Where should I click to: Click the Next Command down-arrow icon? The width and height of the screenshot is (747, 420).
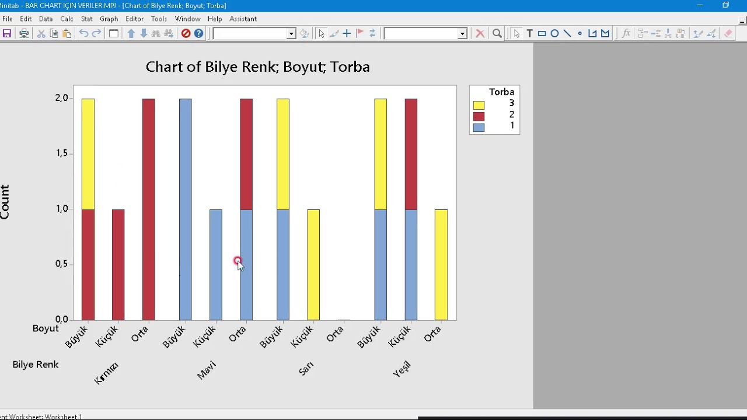tap(144, 33)
